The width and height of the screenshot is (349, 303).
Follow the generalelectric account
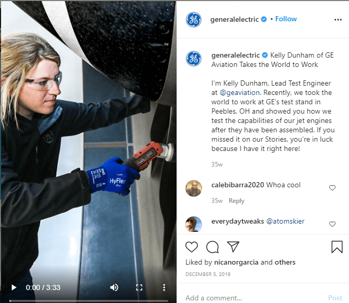pos(286,19)
